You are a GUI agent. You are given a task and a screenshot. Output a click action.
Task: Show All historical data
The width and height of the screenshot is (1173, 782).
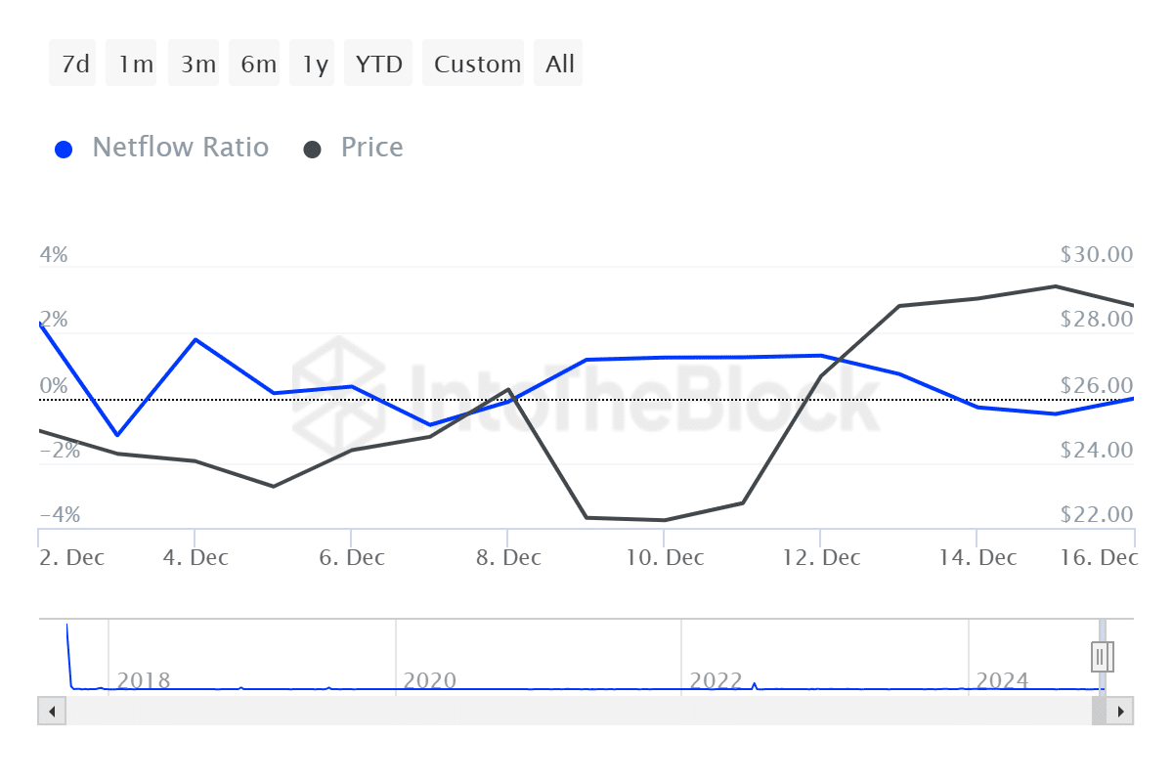[558, 64]
